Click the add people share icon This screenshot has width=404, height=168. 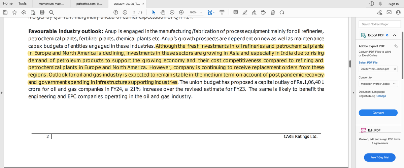point(398,12)
